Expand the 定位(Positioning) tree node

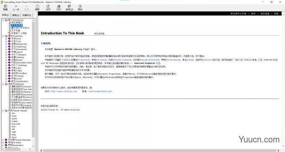(x=6, y=46)
